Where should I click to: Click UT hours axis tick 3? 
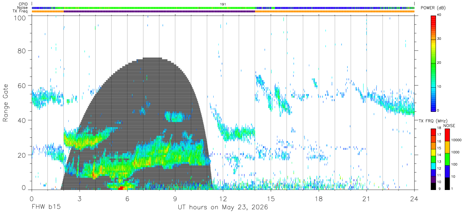80,199
